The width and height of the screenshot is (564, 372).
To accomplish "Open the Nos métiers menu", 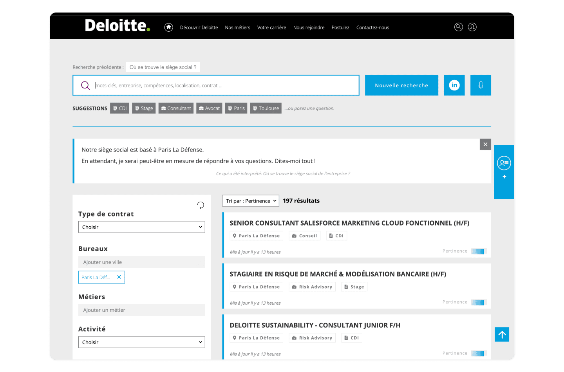I will 237,27.
